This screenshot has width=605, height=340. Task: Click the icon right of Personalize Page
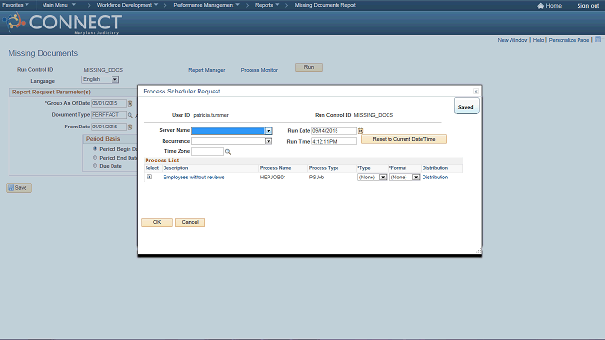[x=597, y=40]
